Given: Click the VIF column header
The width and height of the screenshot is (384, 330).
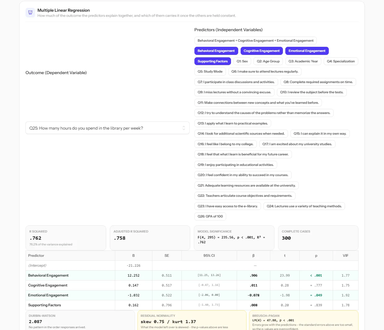Looking at the screenshot, I should (346, 256).
